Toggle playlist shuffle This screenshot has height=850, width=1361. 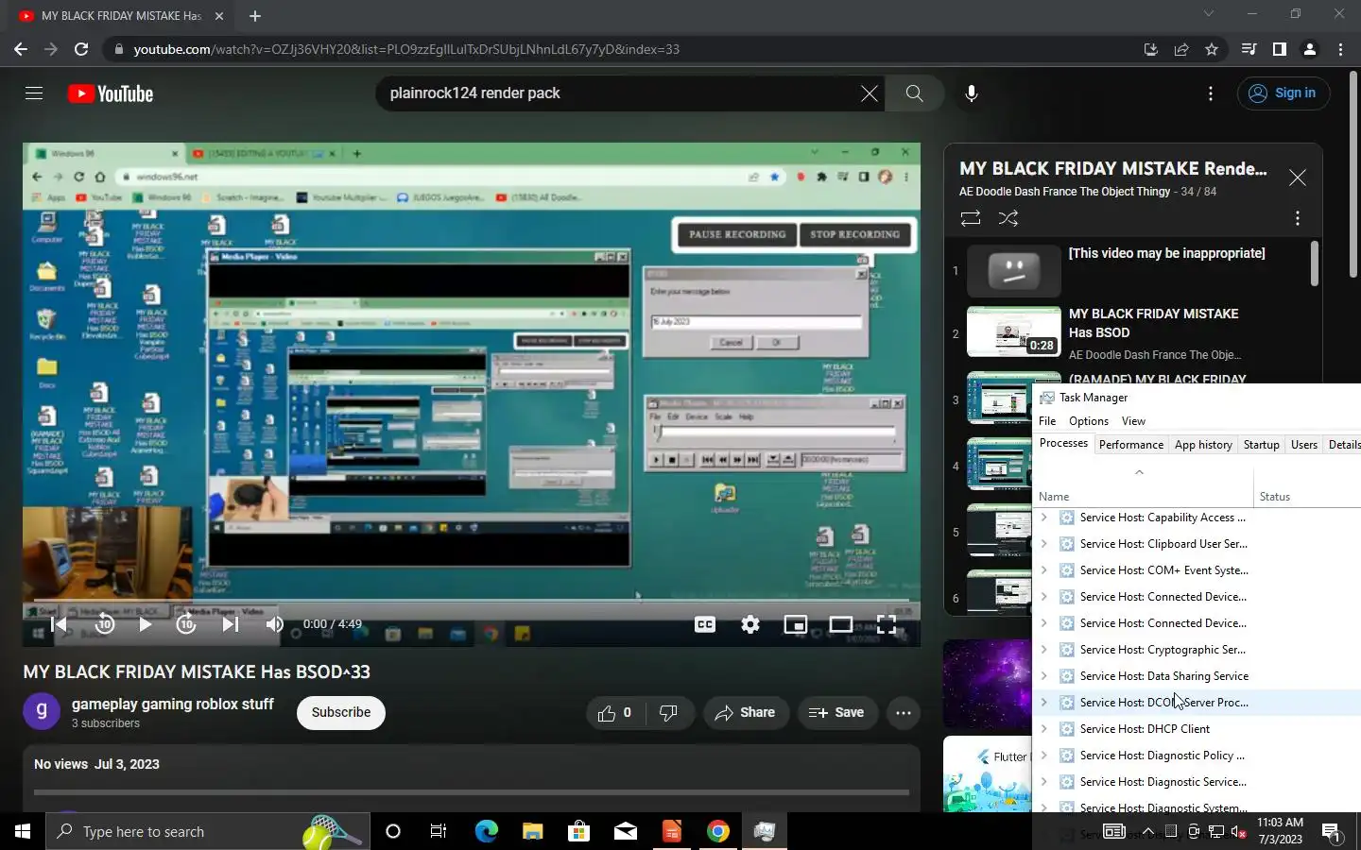1008,218
